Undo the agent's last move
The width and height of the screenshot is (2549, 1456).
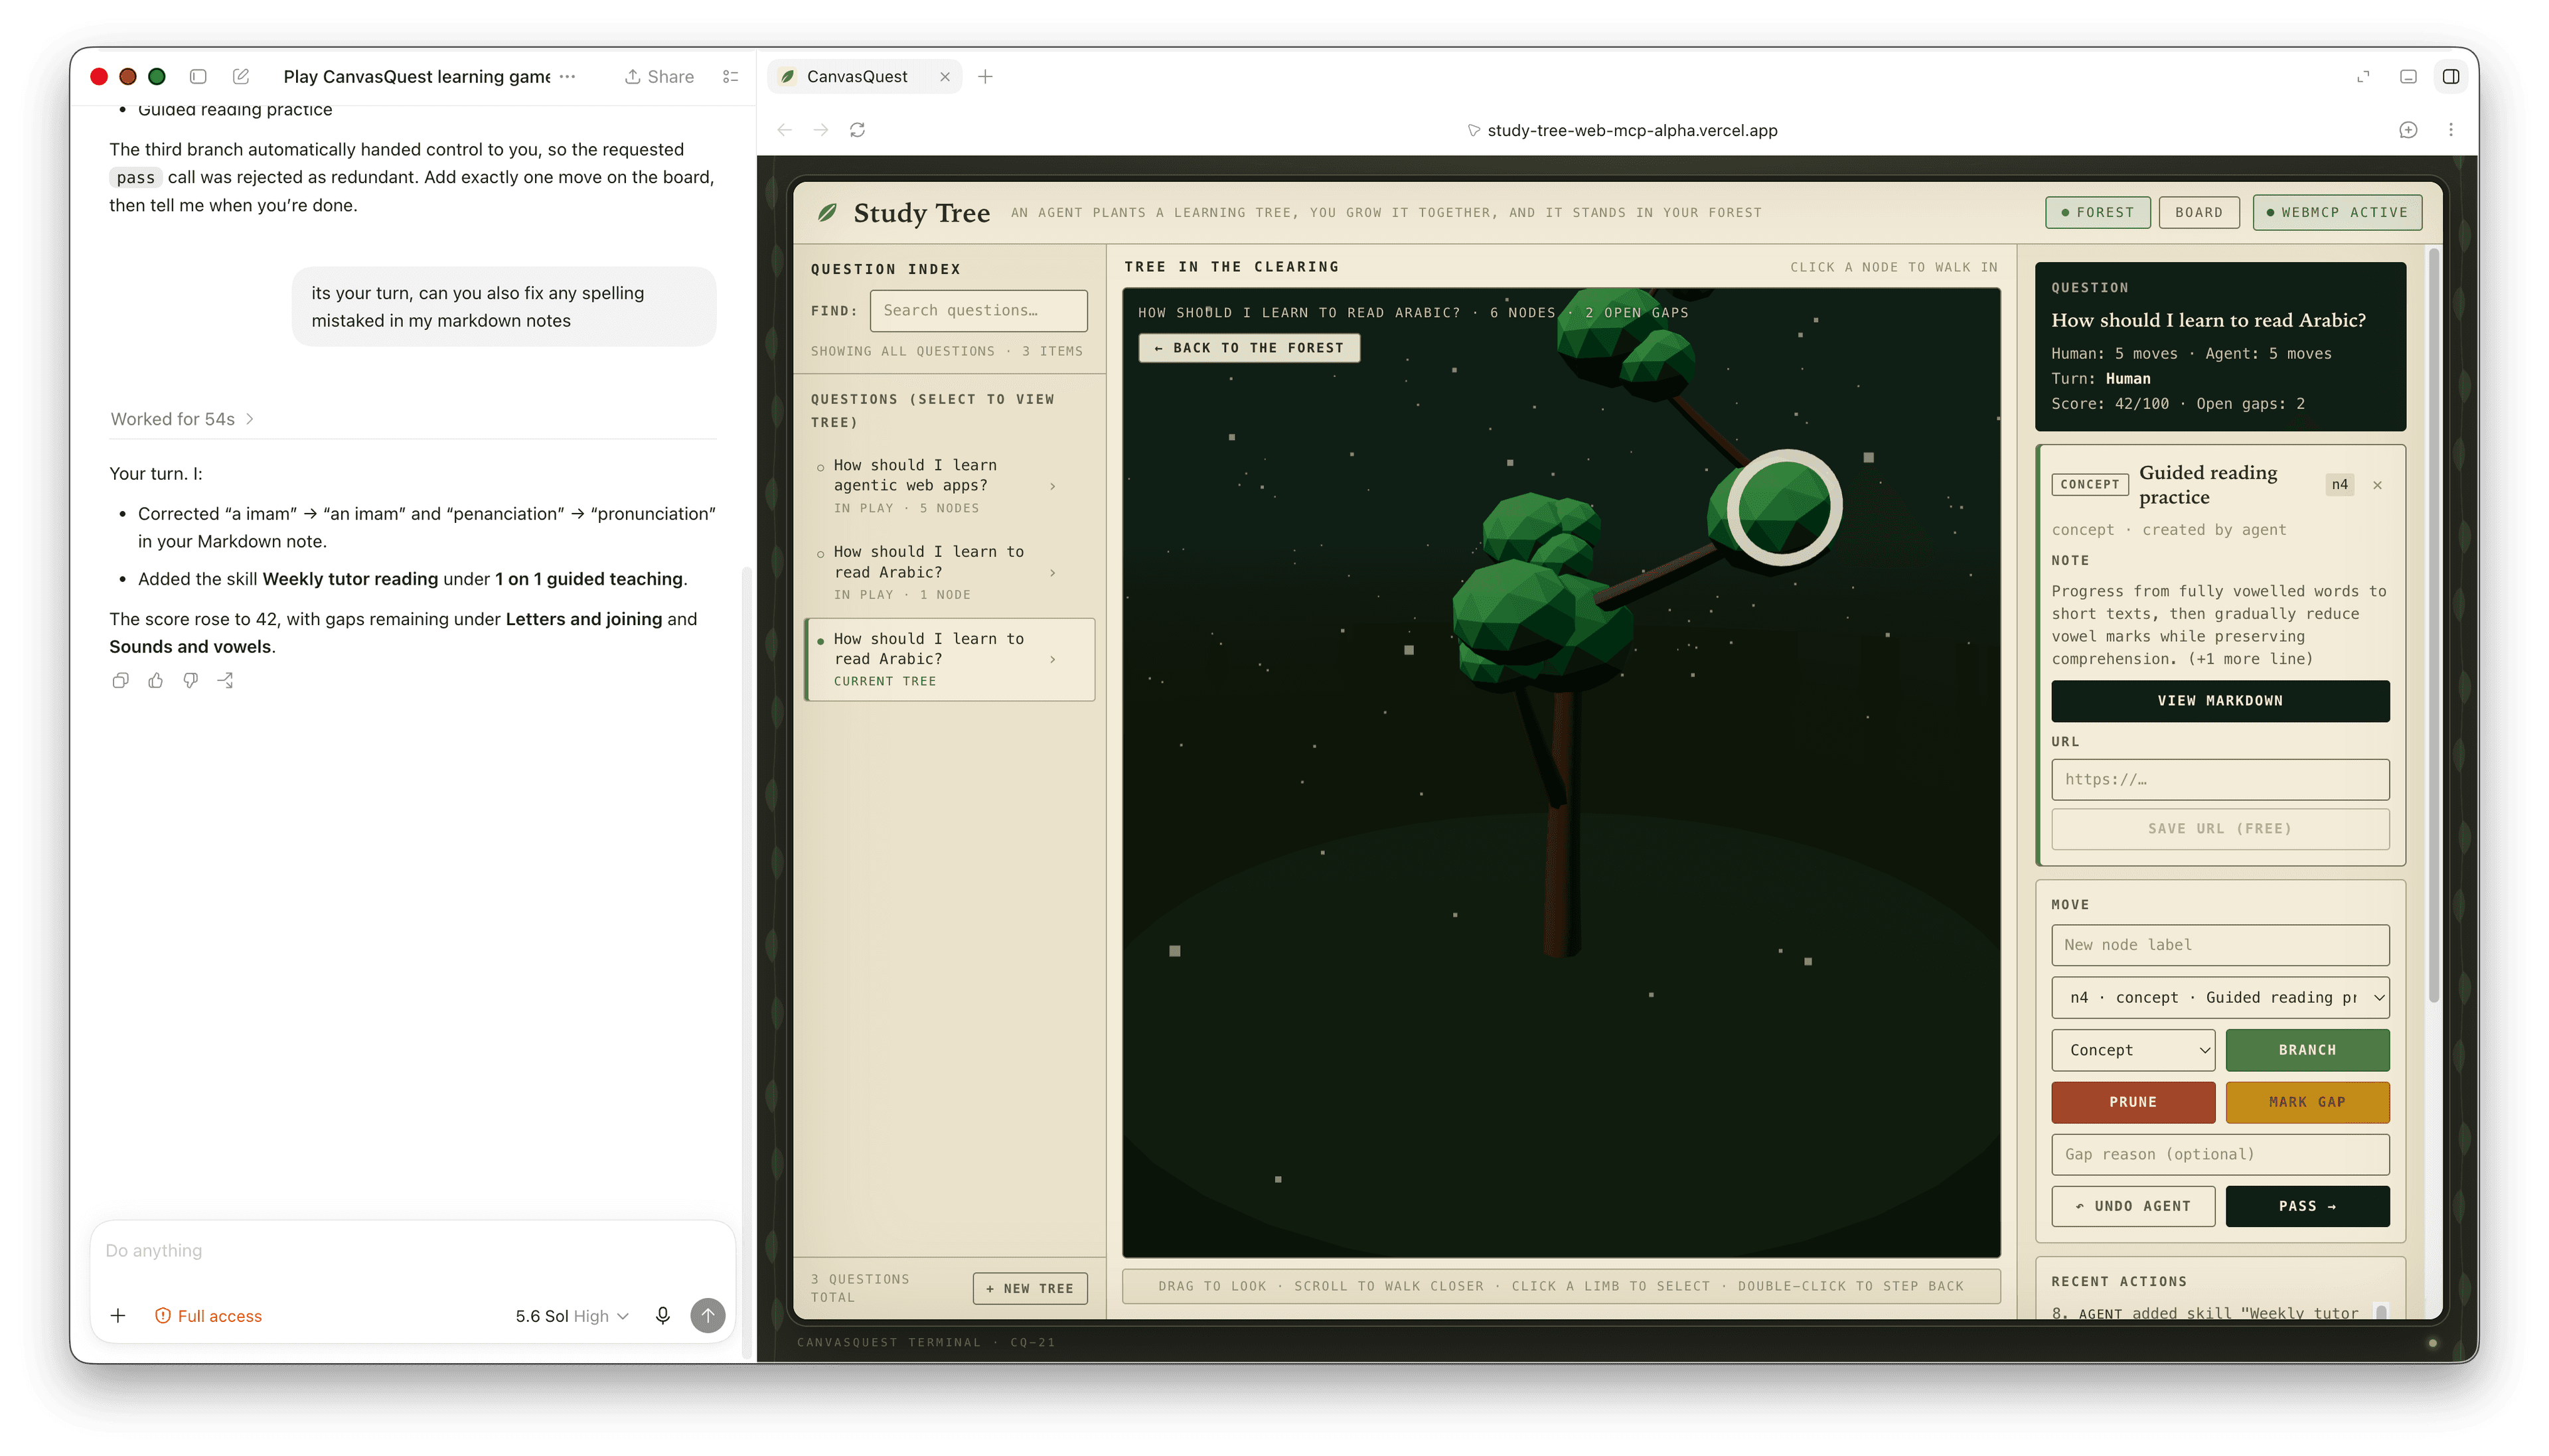(2133, 1206)
